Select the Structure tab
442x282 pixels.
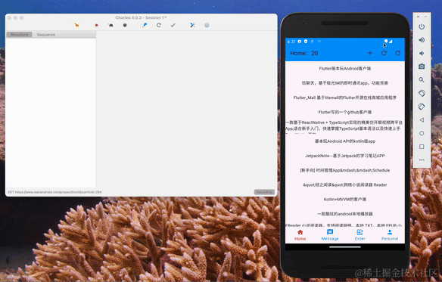pos(19,35)
